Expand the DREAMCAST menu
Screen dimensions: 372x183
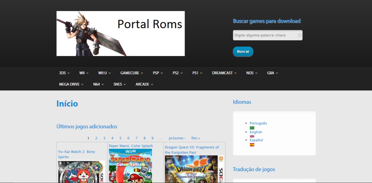tap(224, 73)
